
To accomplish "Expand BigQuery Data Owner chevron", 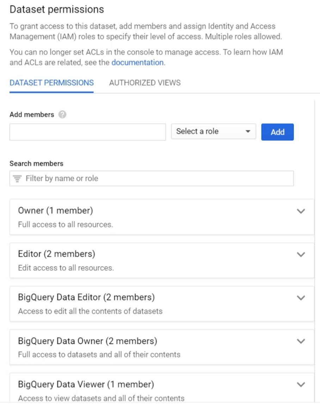I will [x=301, y=341].
